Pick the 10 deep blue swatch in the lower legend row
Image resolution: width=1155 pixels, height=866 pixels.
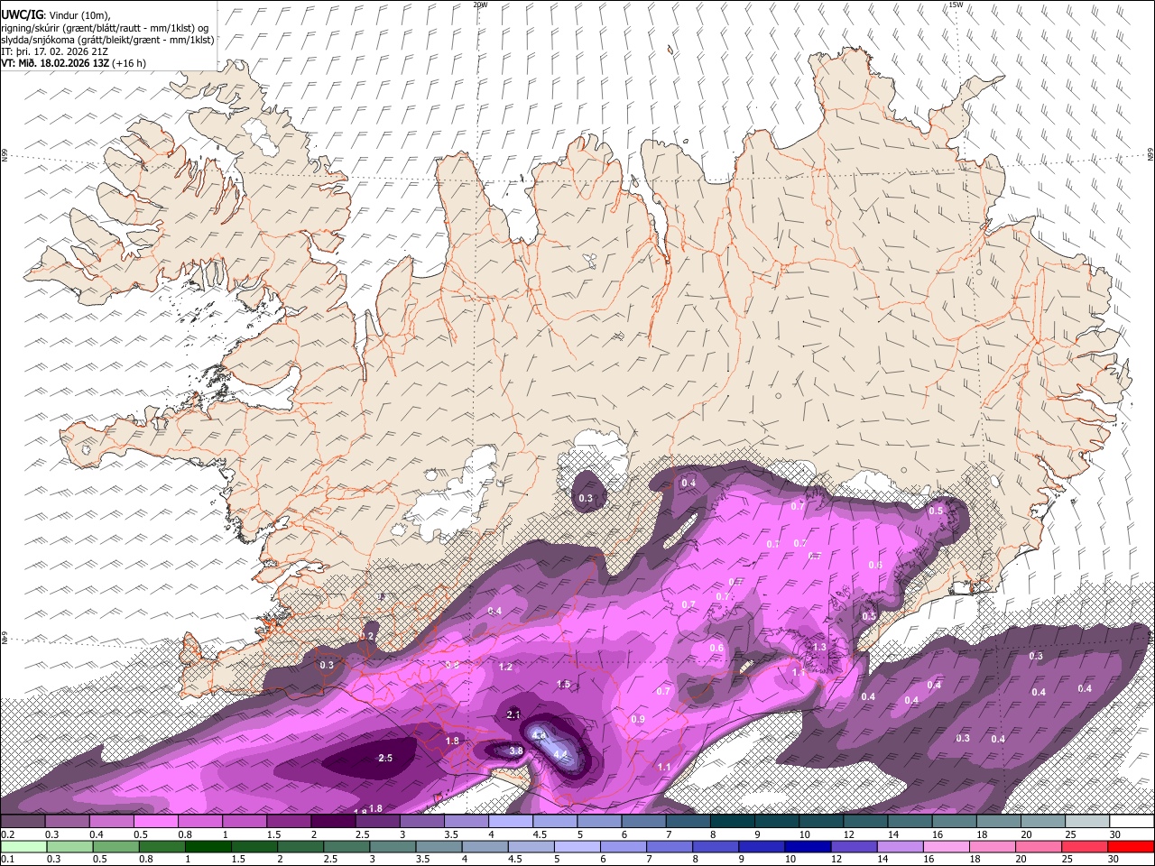coord(808,846)
